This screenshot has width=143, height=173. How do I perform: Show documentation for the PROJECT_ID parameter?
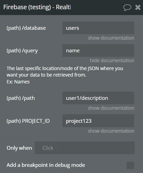[x=111, y=131]
